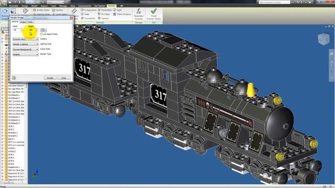Open the Model ribbon tab

(x=34, y=6)
